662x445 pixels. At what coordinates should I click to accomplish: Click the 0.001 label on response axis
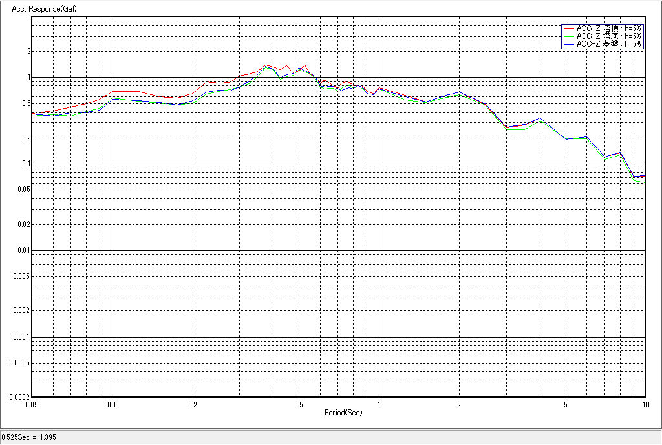coord(21,337)
